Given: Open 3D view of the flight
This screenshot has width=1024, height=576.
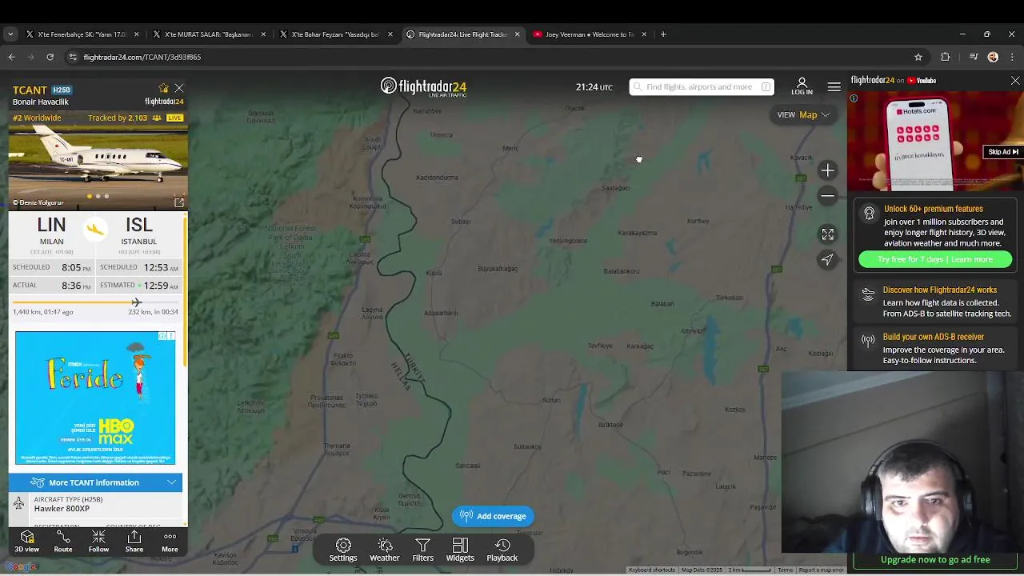Looking at the screenshot, I should point(26,542).
